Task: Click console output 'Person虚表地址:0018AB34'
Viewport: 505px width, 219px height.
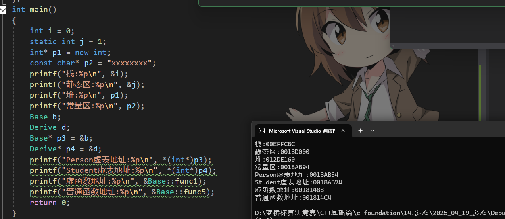Action: click(297, 175)
